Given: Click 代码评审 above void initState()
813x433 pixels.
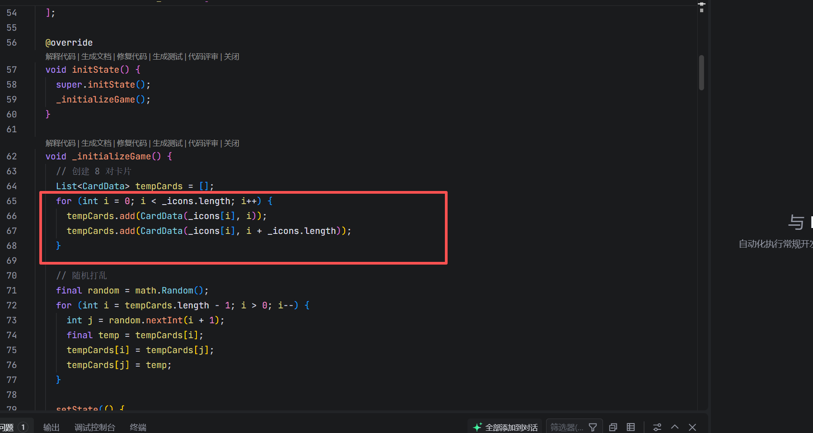Looking at the screenshot, I should click(203, 56).
